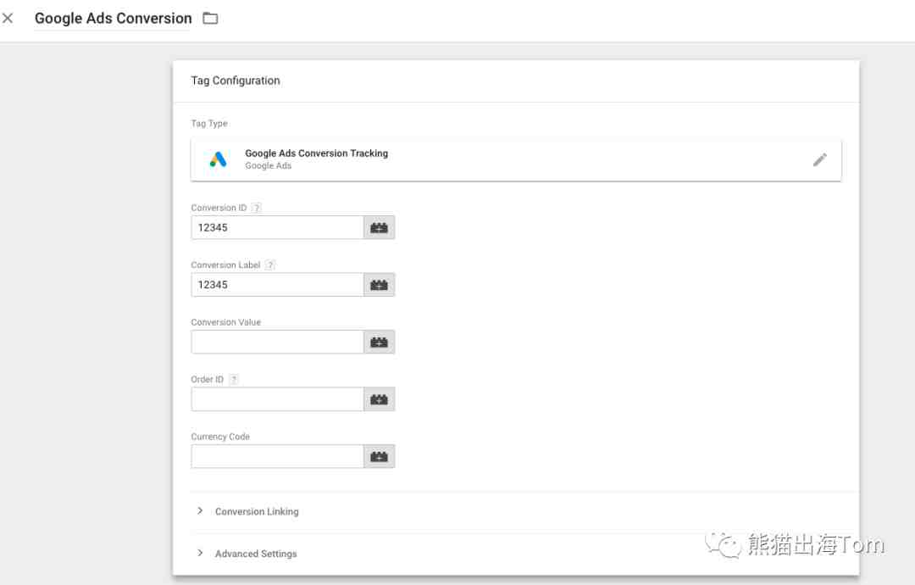Click the pencil icon to edit tag type
The image size is (915, 585).
(820, 160)
